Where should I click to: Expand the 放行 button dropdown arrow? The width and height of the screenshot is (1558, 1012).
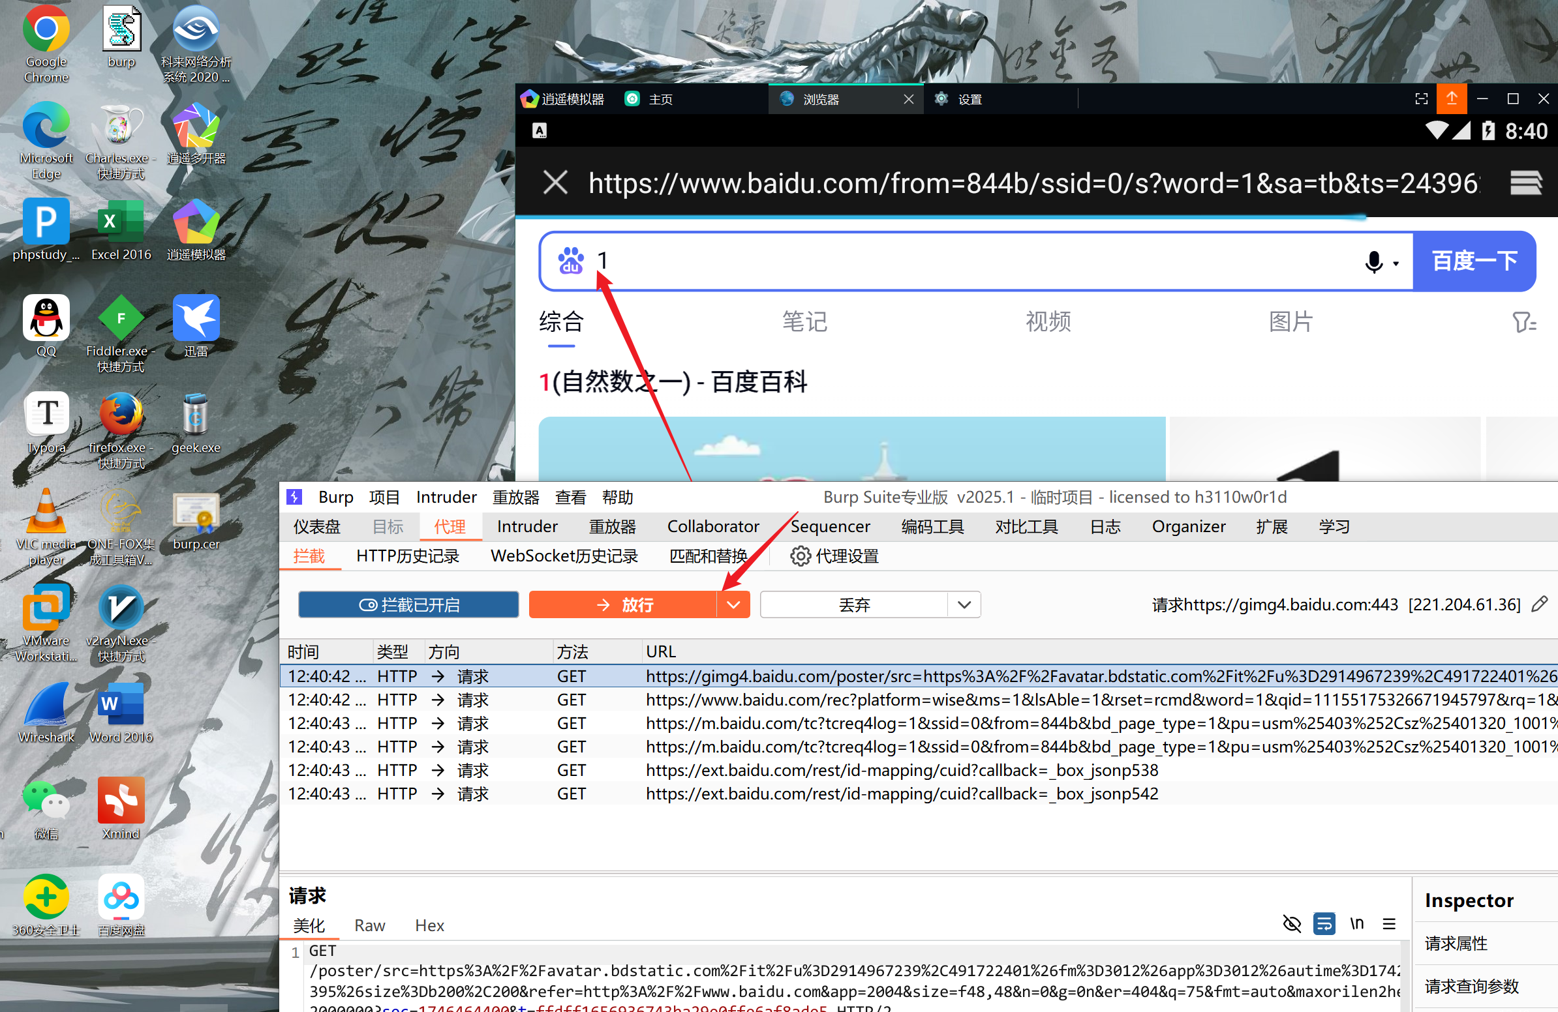(x=733, y=604)
